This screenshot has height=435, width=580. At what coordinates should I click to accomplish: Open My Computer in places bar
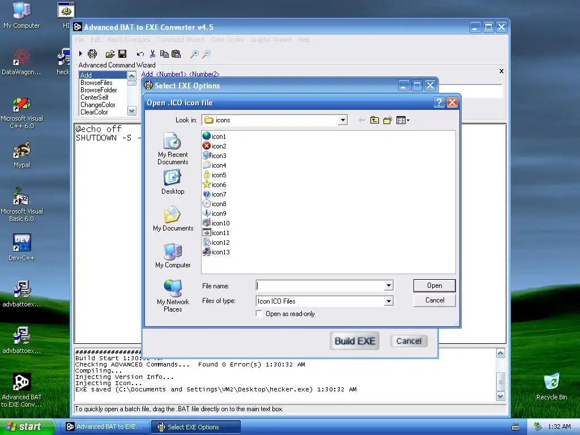tap(173, 255)
